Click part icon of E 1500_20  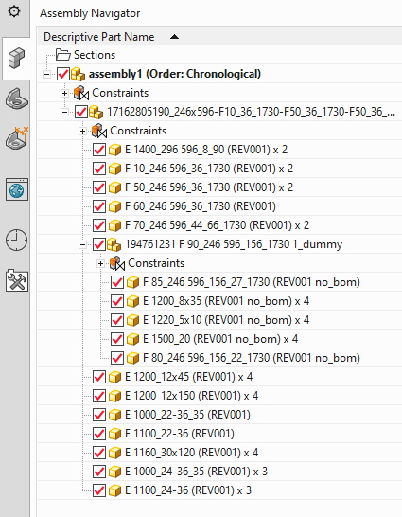point(133,339)
